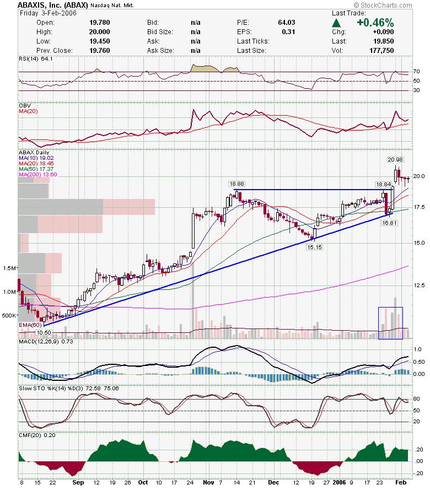Click the 18.88 November peak annotation

237,184
